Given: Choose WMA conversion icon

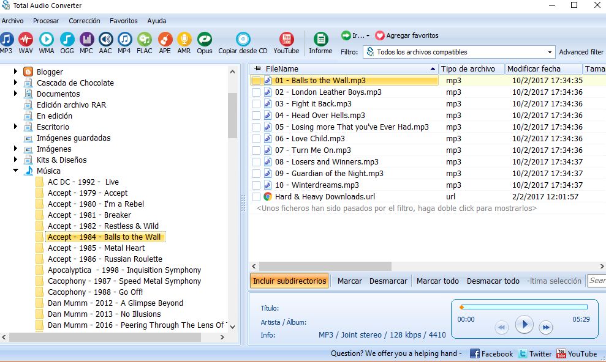Looking at the screenshot, I should tap(47, 39).
